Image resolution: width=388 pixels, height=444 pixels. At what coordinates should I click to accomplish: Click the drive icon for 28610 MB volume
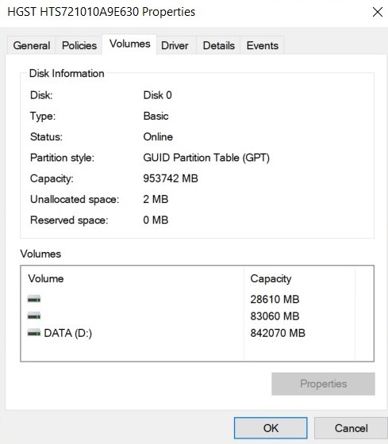pyautogui.click(x=34, y=299)
